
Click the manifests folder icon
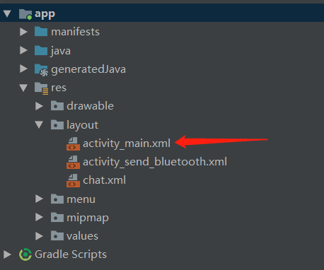pyautogui.click(x=41, y=31)
